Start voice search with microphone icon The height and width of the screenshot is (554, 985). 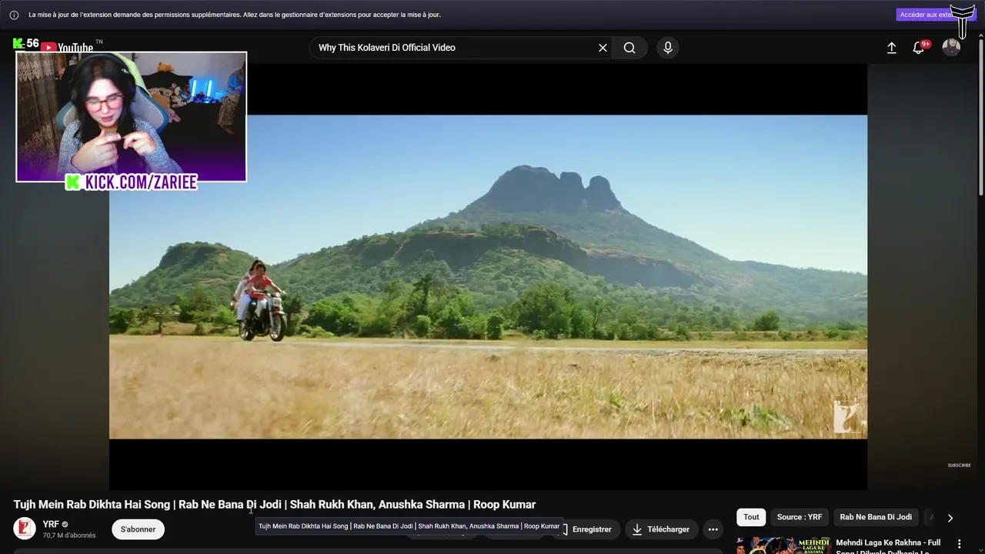coord(667,48)
